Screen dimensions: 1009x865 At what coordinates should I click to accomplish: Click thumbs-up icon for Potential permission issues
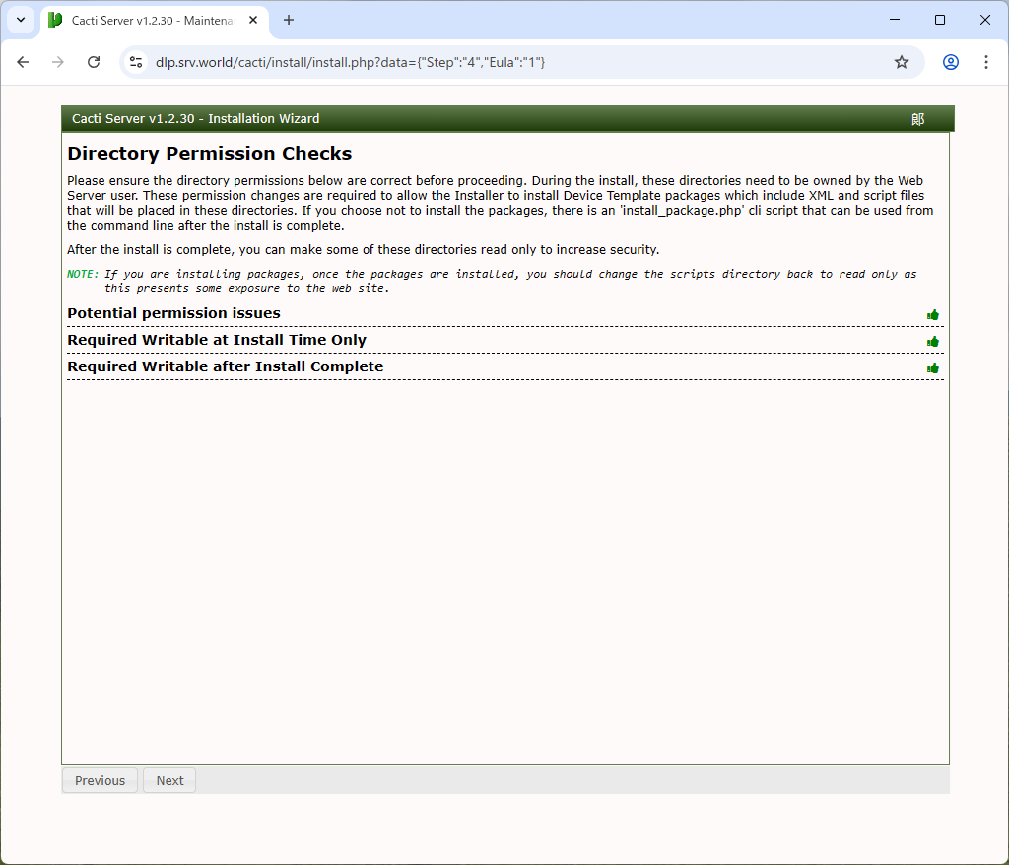pyautogui.click(x=932, y=315)
